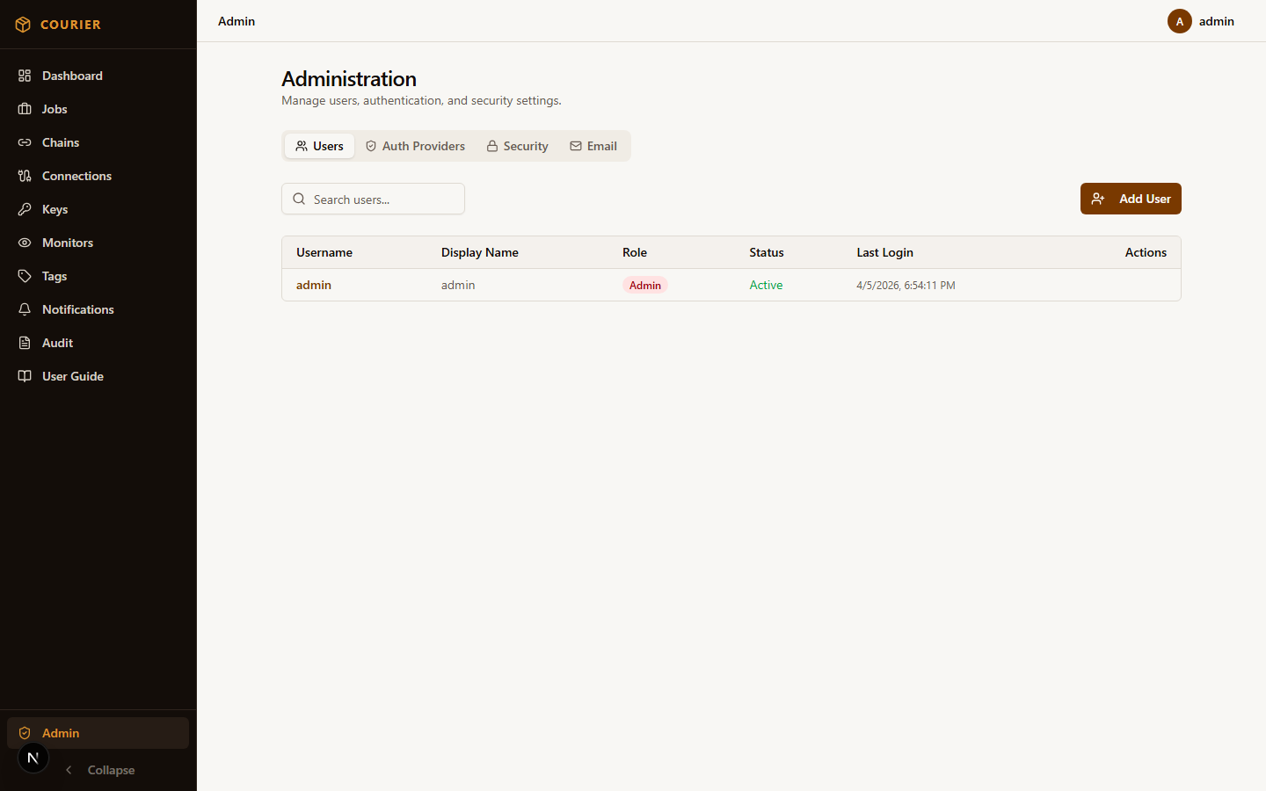Open the Chains section
Image resolution: width=1266 pixels, height=791 pixels.
(x=25, y=142)
